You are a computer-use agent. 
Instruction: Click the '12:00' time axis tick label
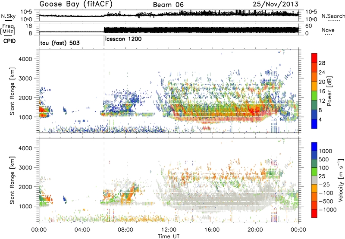169,230
